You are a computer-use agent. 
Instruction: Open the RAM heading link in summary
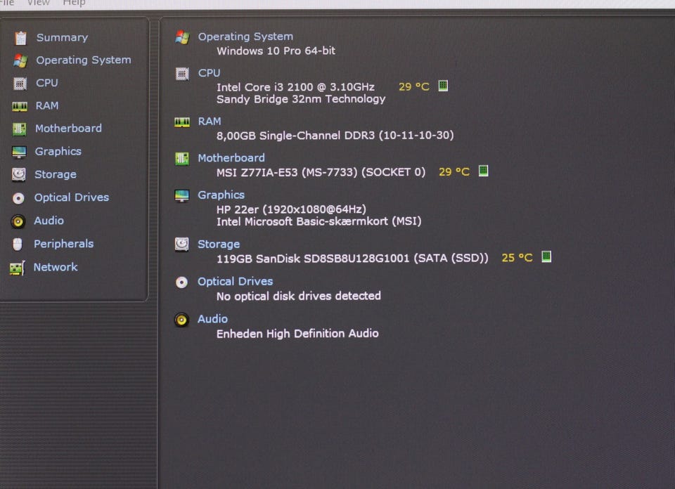210,122
